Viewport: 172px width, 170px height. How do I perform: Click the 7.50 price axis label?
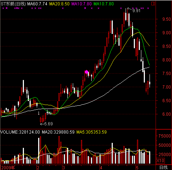coord(167,74)
